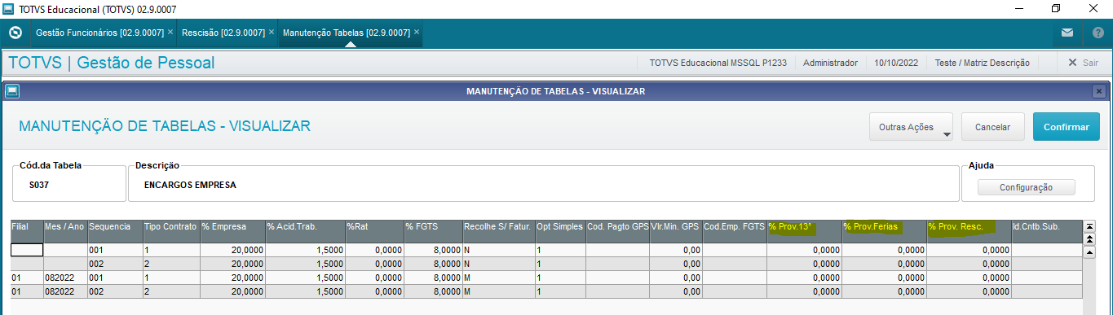Jump to the first grid row with the top button
Image resolution: width=1113 pixels, height=315 pixels.
point(1089,225)
